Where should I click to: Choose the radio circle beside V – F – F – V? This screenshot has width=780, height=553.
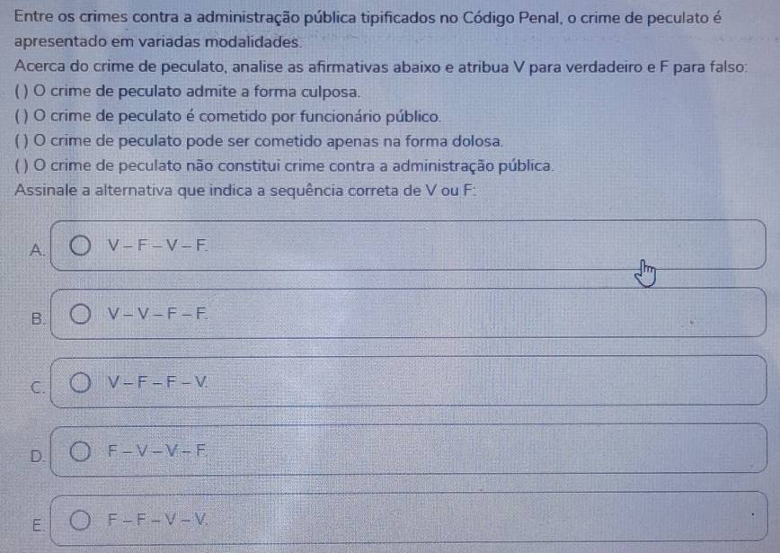tap(80, 382)
